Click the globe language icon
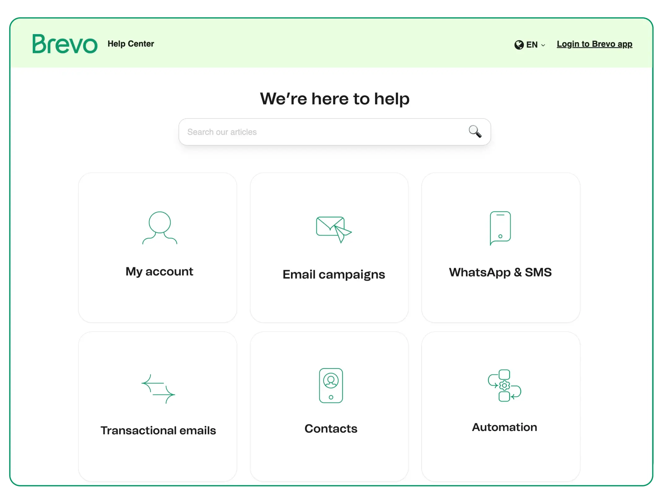The image size is (663, 504). [519, 45]
